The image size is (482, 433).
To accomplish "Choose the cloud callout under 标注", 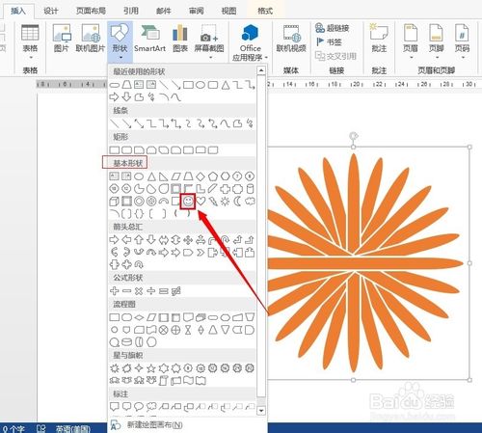I will click(x=151, y=407).
